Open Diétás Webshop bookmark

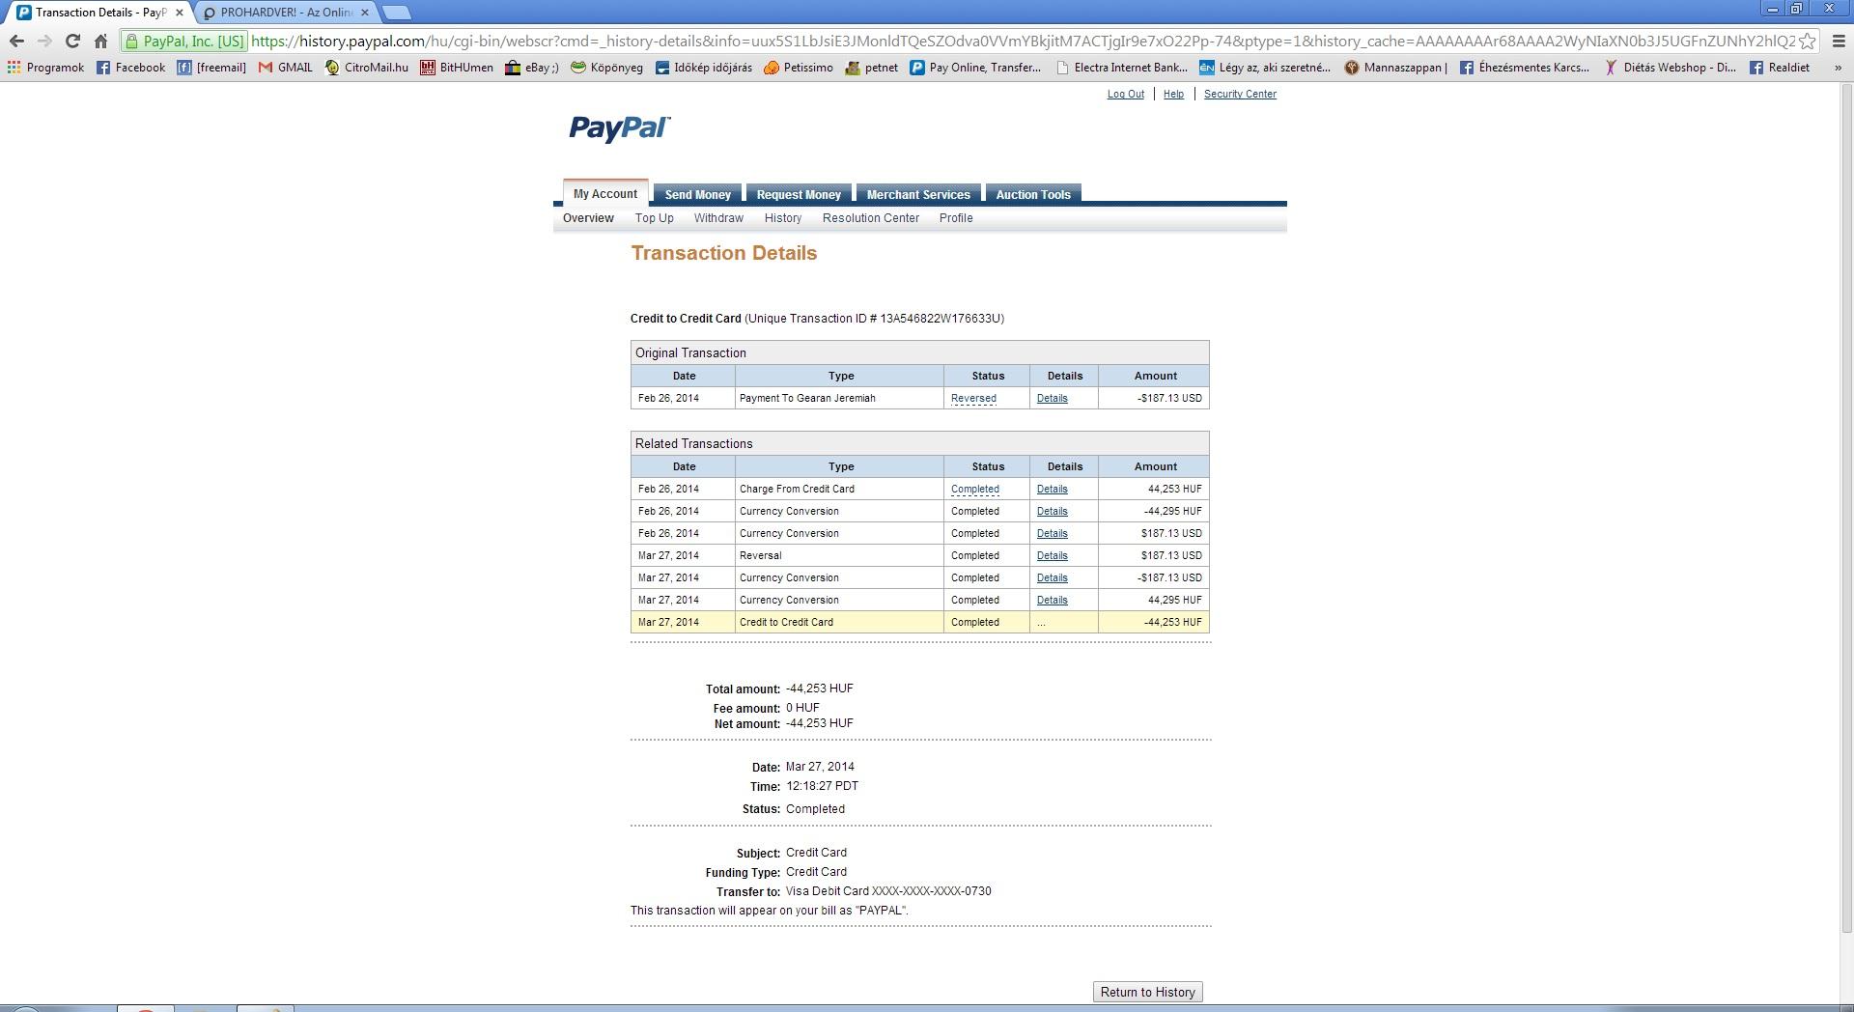coord(1670,68)
